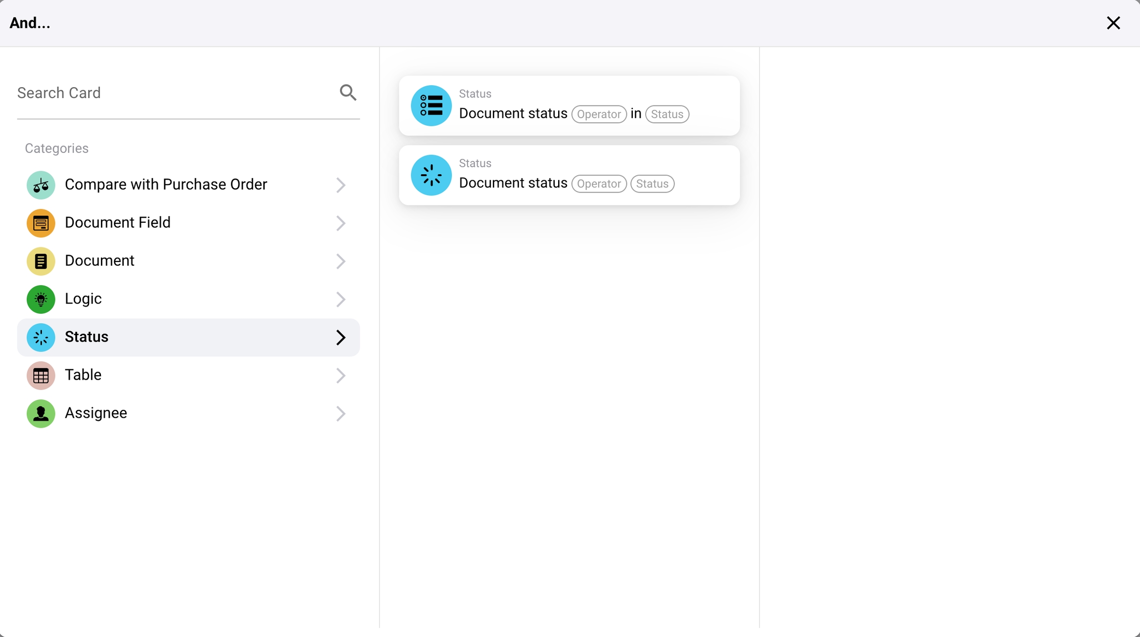Click the green Assignee person icon
This screenshot has width=1140, height=637.
(x=41, y=414)
